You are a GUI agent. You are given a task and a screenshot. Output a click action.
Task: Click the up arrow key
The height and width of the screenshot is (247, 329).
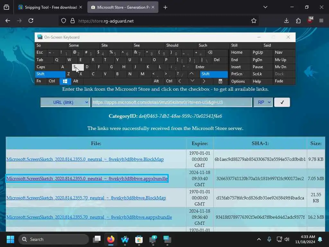pyautogui.click(x=191, y=74)
